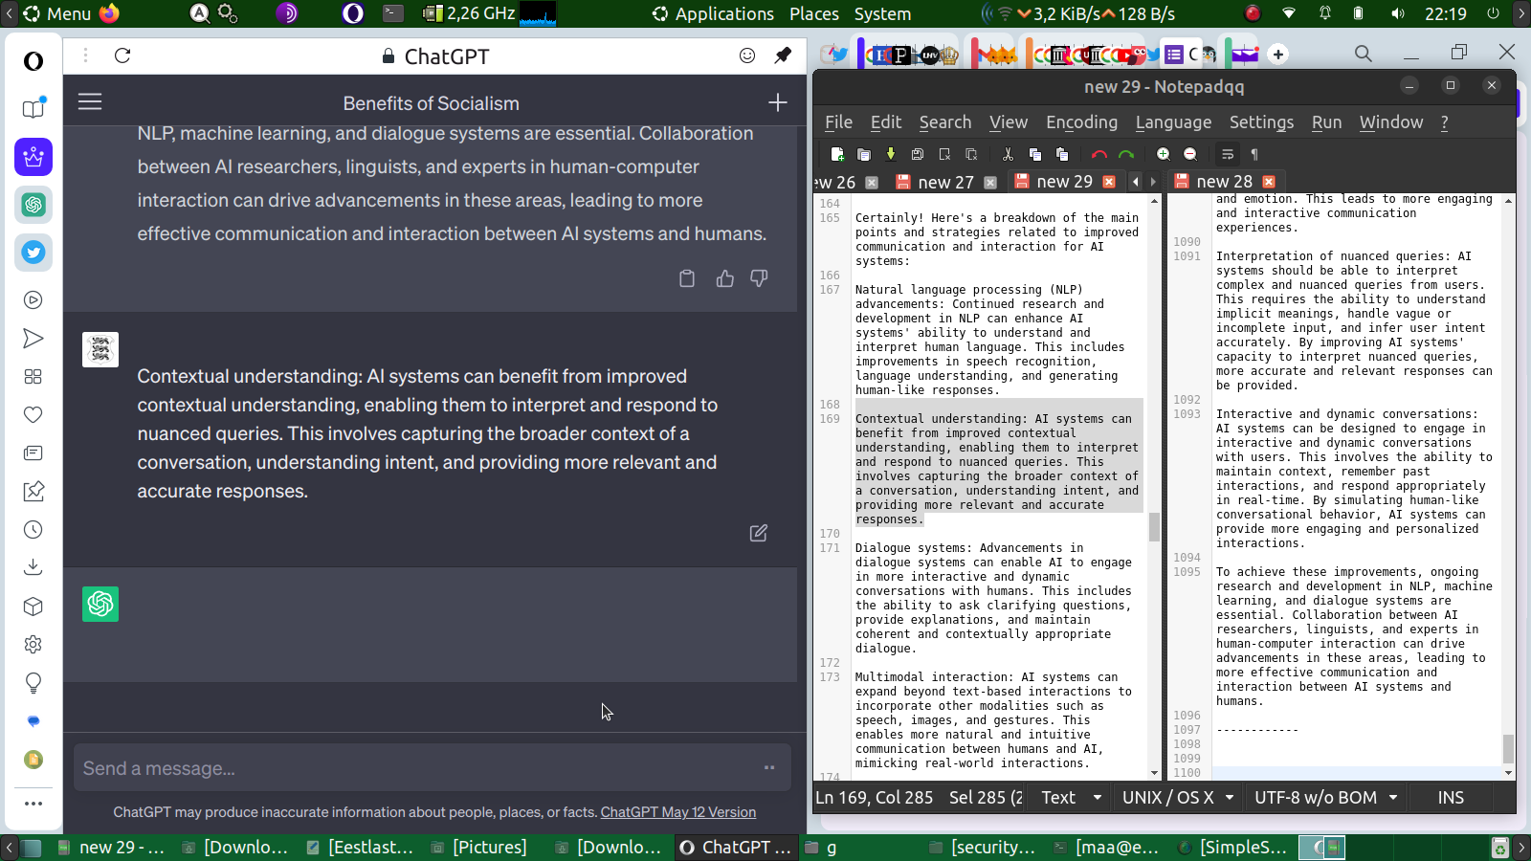
Task: Click the clock showing 22:19
Action: [1446, 14]
